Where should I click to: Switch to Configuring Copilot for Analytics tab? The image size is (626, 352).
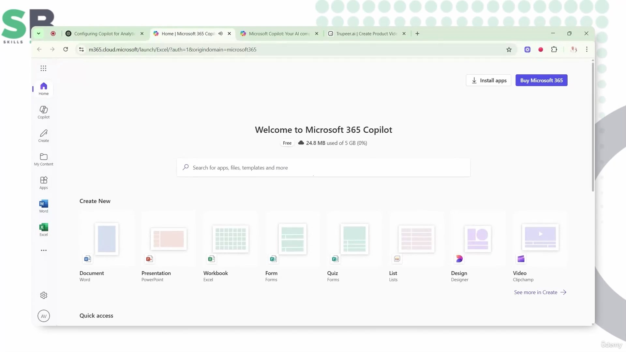click(104, 34)
